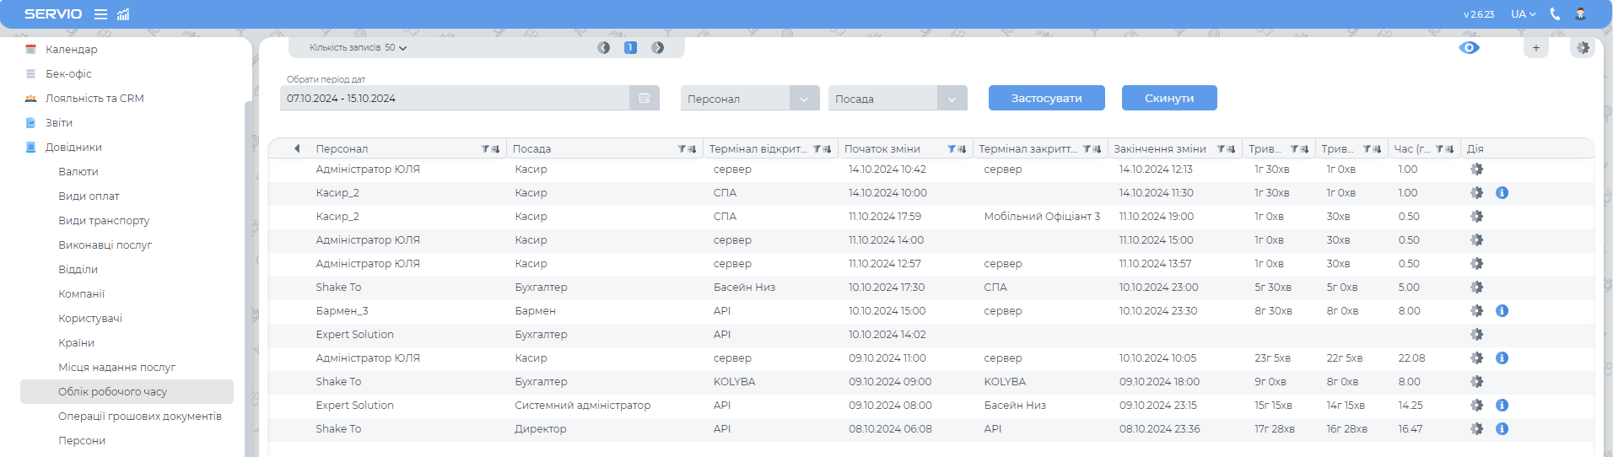Click the settings gear in top-right panel
Screen dimensions: 1613x457
pos(1583,48)
